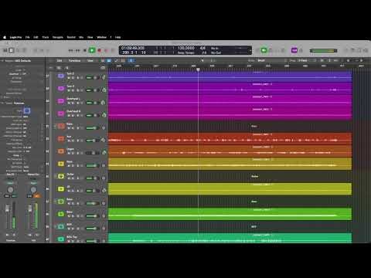This screenshot has width=371, height=278.
Task: Click the Fast Forward transport button
Action: pyautogui.click(x=77, y=50)
